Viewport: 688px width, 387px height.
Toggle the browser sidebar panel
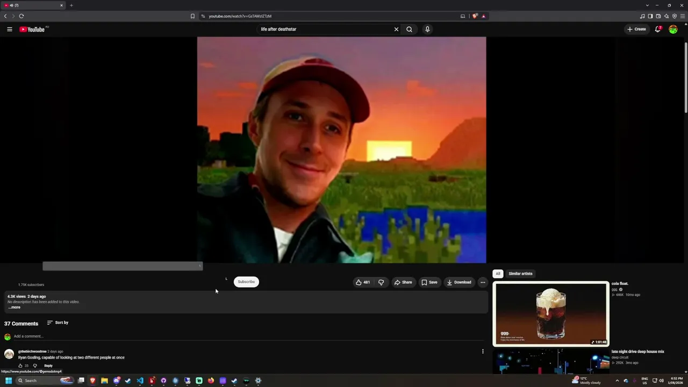(x=650, y=16)
